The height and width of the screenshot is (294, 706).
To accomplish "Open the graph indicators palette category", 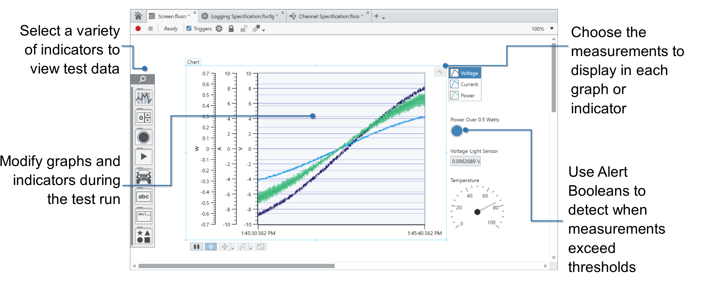I will point(143,98).
